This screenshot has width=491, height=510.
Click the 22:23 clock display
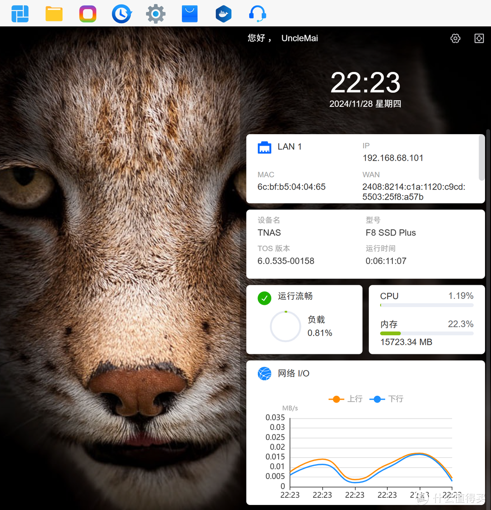point(365,83)
